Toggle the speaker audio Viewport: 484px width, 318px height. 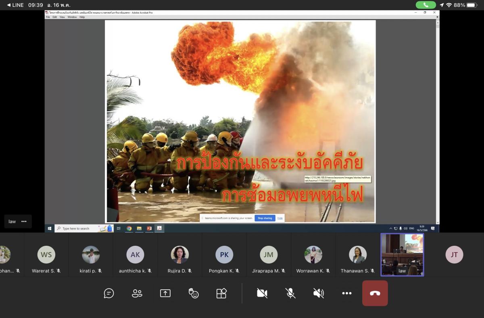click(319, 293)
